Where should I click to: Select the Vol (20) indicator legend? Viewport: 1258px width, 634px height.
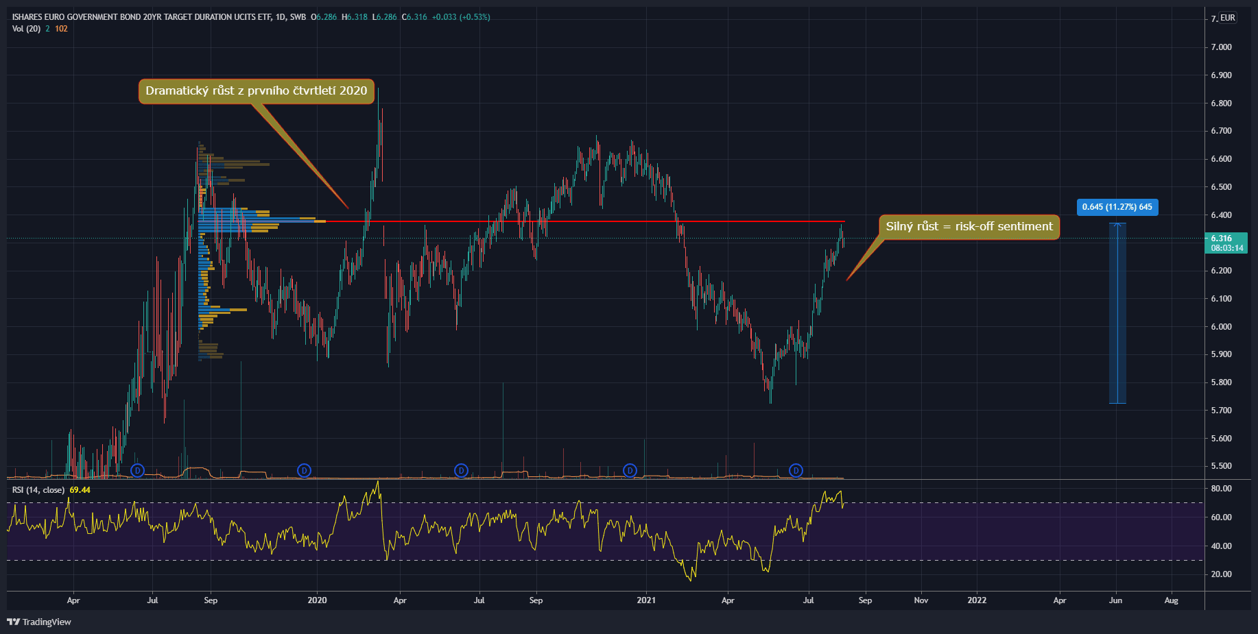(x=26, y=29)
